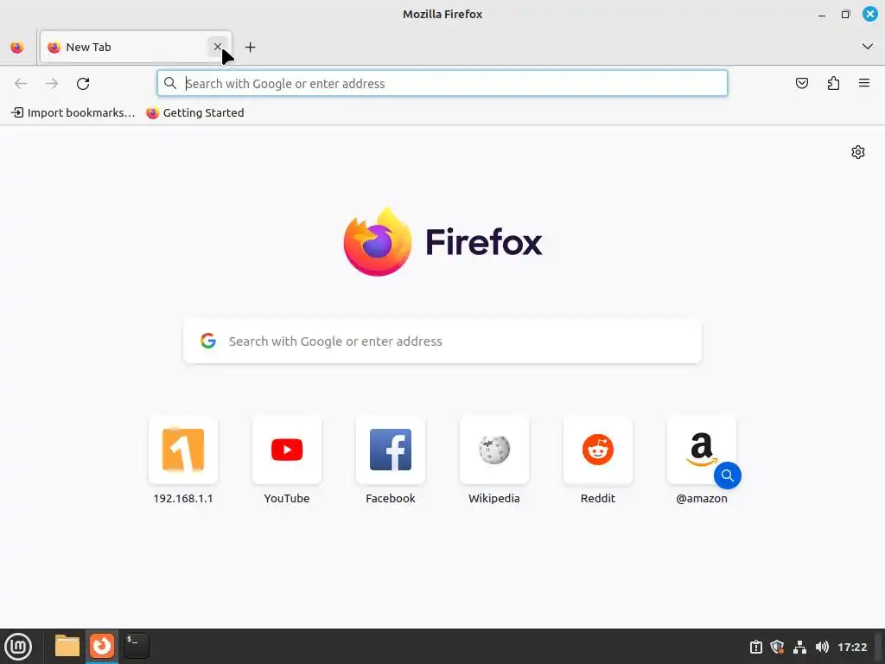Click Firefox icon in the taskbar

[102, 646]
